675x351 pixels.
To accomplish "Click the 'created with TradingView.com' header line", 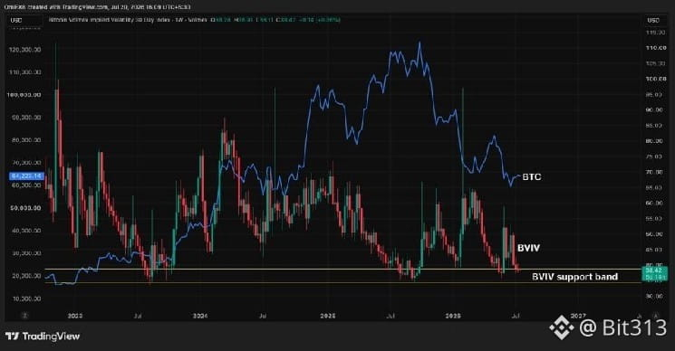I will coord(98,6).
